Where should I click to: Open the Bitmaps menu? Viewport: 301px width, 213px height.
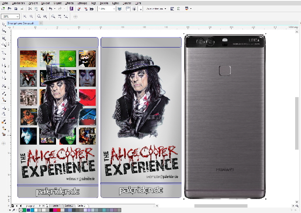pos(82,3)
